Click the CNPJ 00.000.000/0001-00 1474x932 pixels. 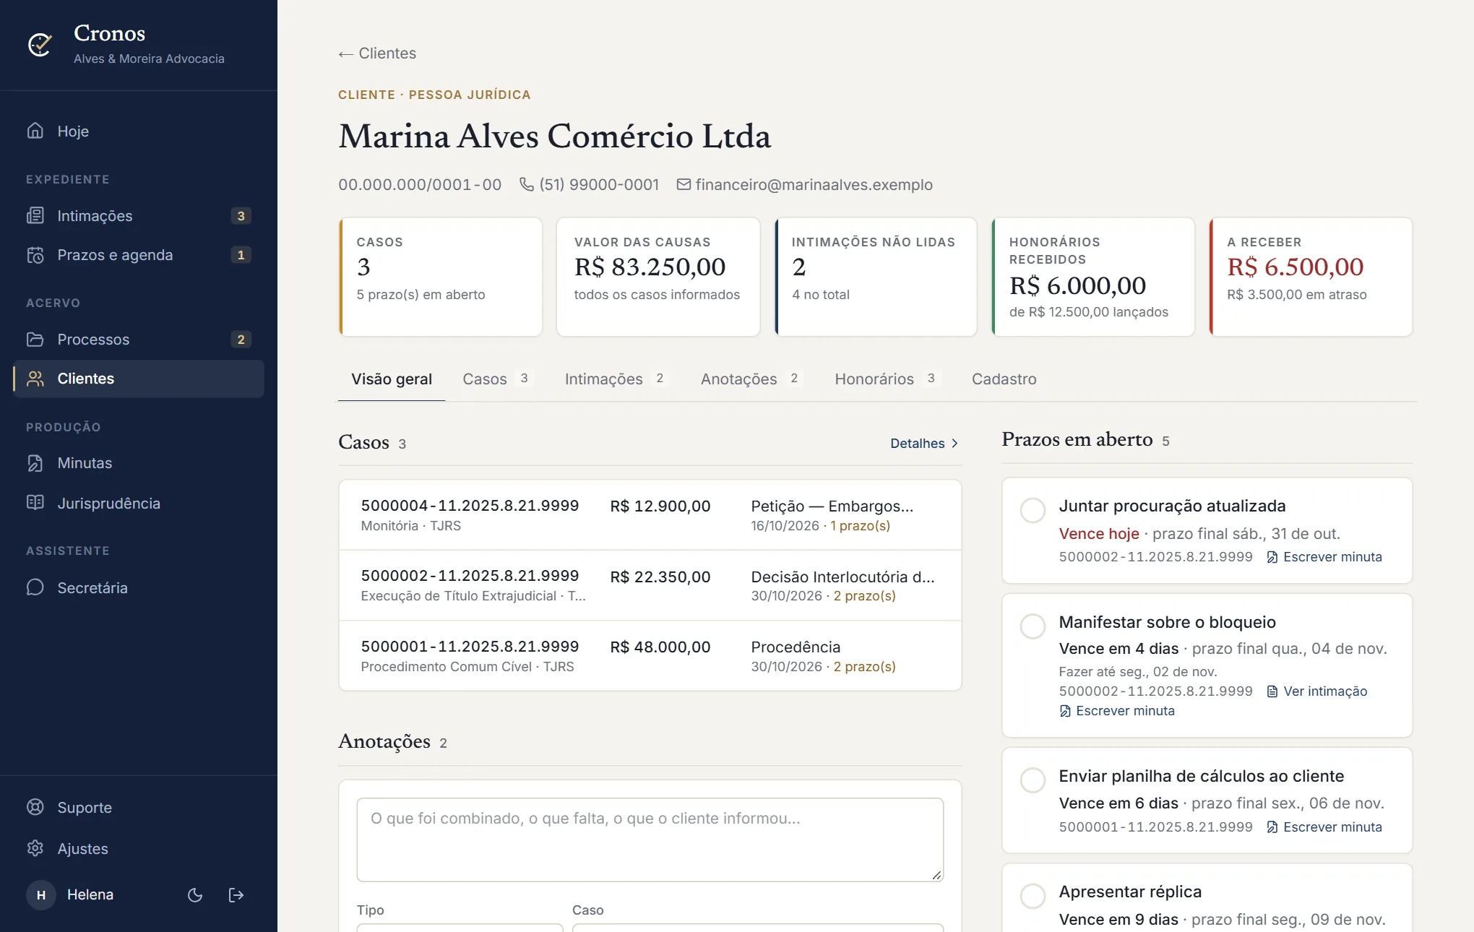420,185
